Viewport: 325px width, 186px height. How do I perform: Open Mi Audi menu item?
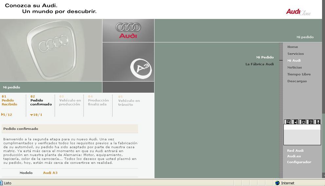294,61
